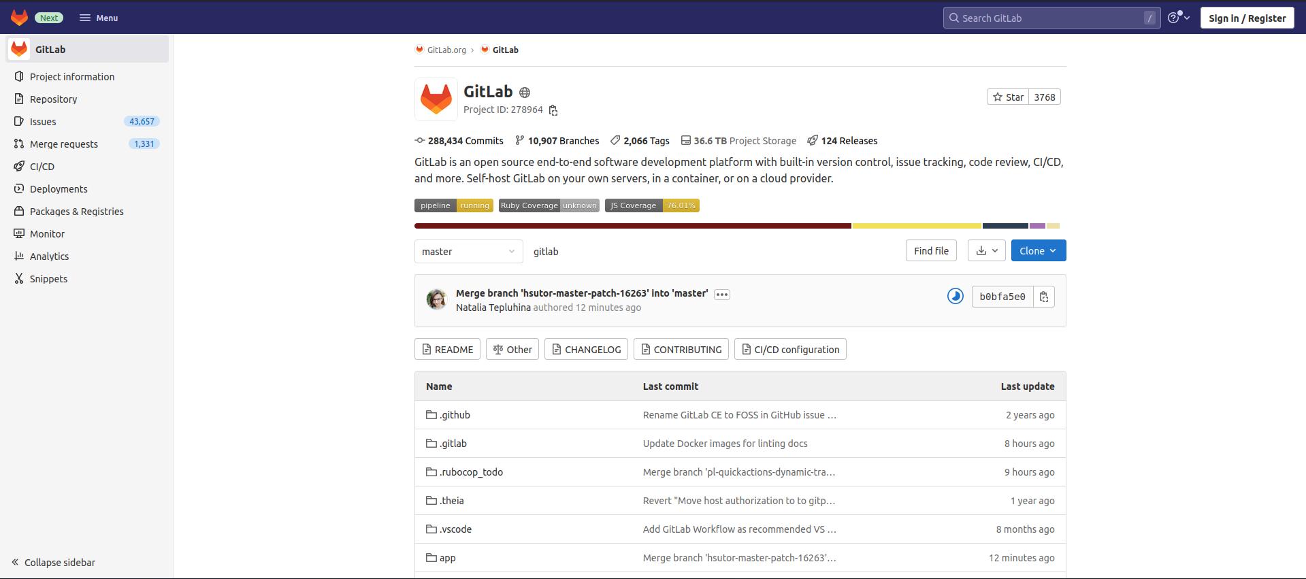This screenshot has height=579, width=1306.
Task: Open the 36.6 TB Project Storage link
Action: point(739,141)
